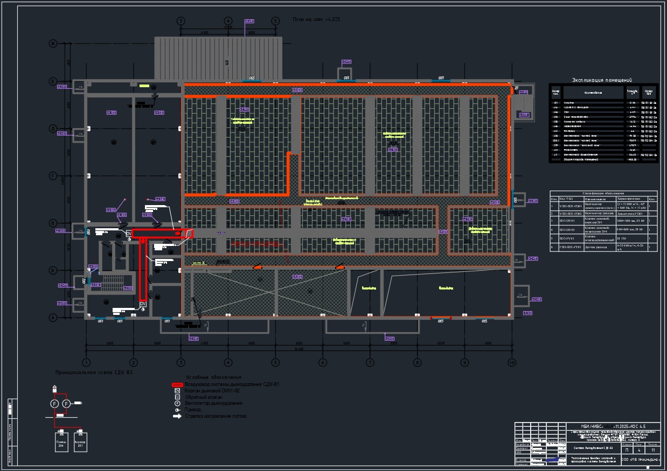The image size is (667, 471).
Task: Select 'Принципиальная схема СДУ В3' heading
Action: click(94, 372)
